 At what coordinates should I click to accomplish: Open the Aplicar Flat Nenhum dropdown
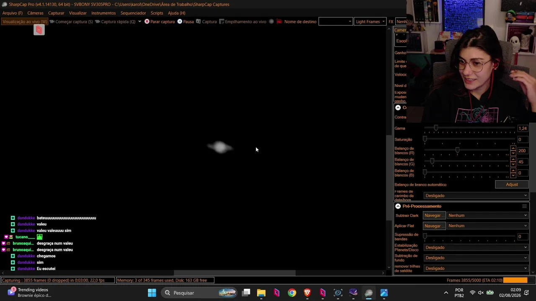tap(487, 226)
